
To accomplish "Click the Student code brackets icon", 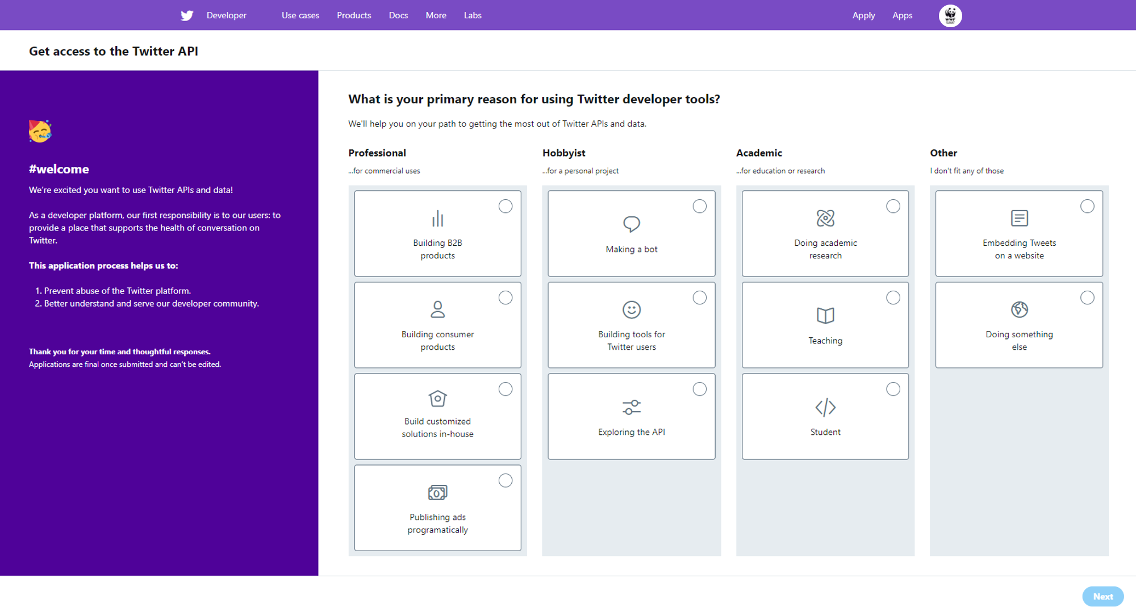I will pos(825,407).
